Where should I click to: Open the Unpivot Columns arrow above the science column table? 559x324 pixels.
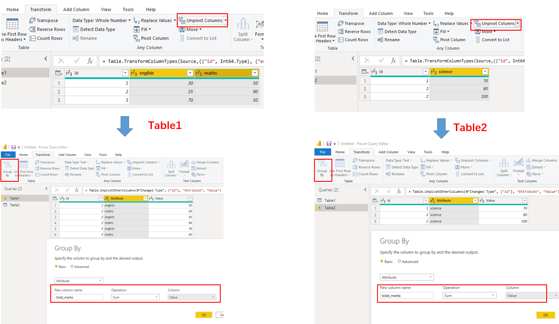tap(518, 24)
